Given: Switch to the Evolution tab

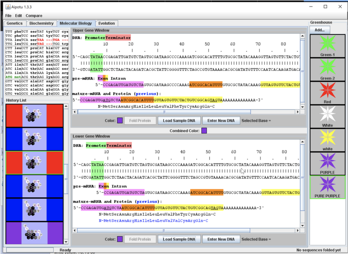Looking at the screenshot, I should [107, 23].
